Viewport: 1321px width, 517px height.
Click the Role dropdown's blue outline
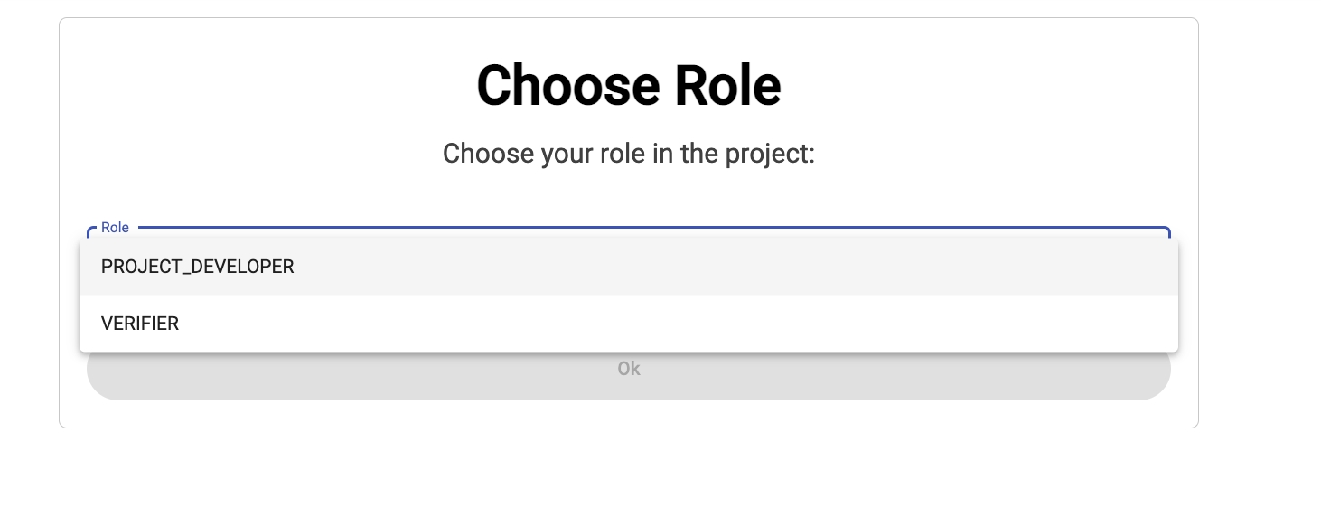click(x=632, y=228)
